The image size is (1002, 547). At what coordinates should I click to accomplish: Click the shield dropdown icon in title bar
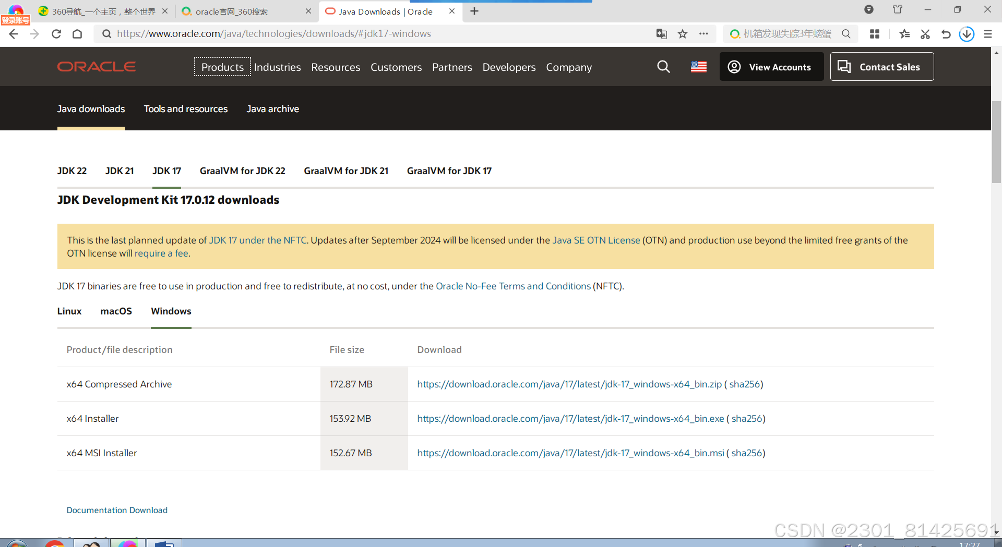pyautogui.click(x=869, y=9)
